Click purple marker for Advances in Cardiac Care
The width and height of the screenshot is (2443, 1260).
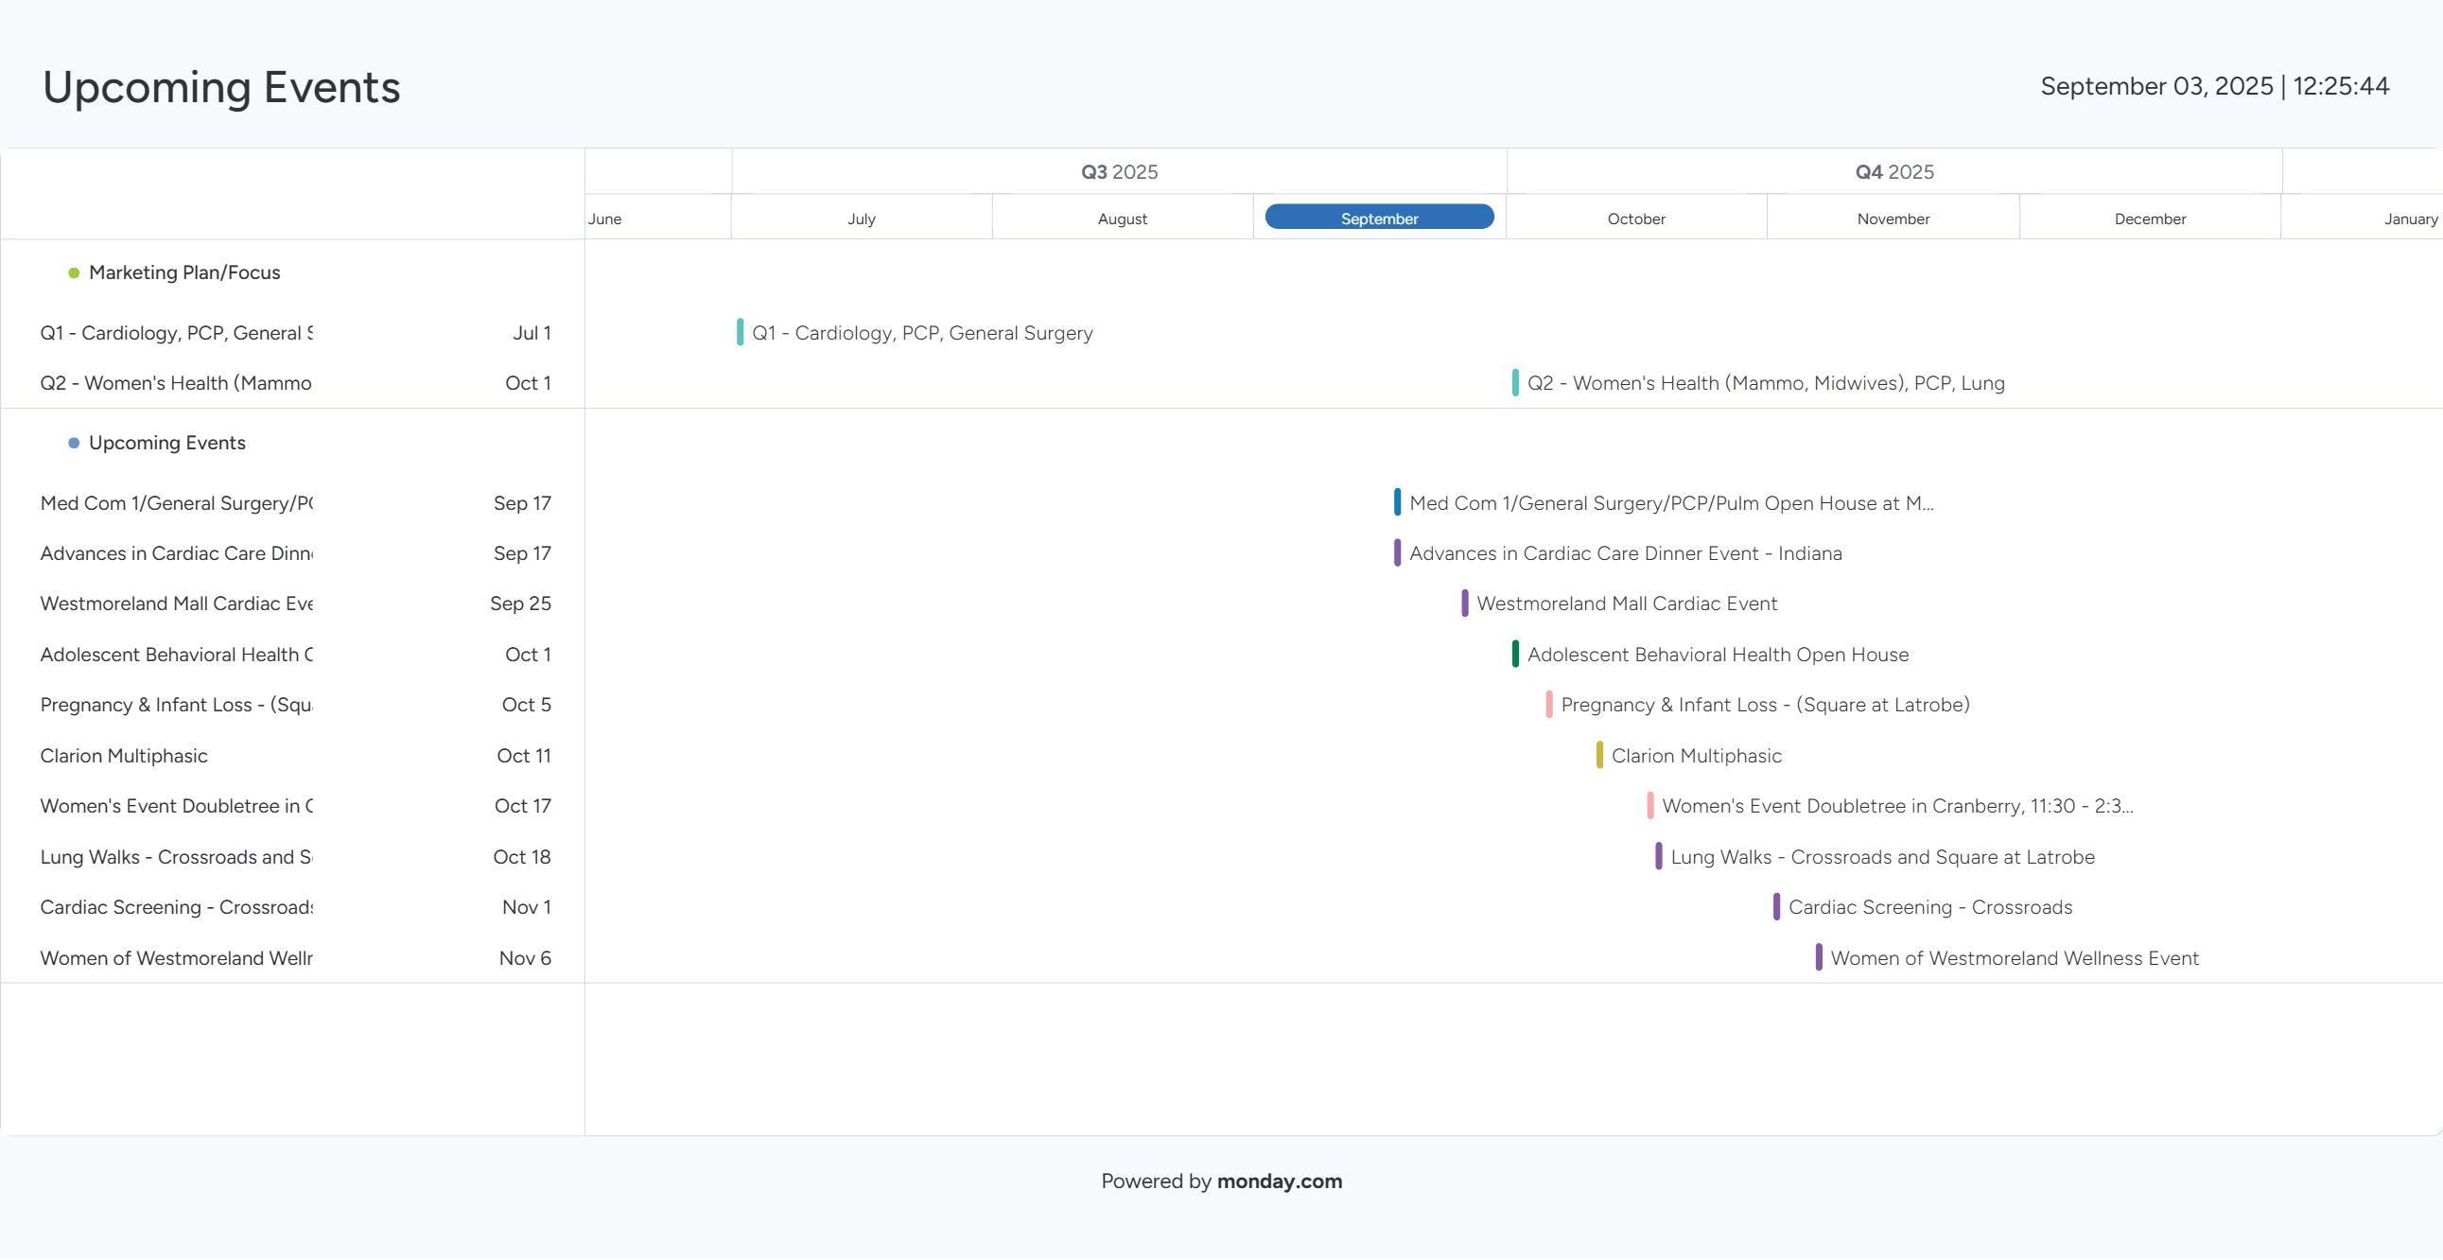(x=1397, y=552)
